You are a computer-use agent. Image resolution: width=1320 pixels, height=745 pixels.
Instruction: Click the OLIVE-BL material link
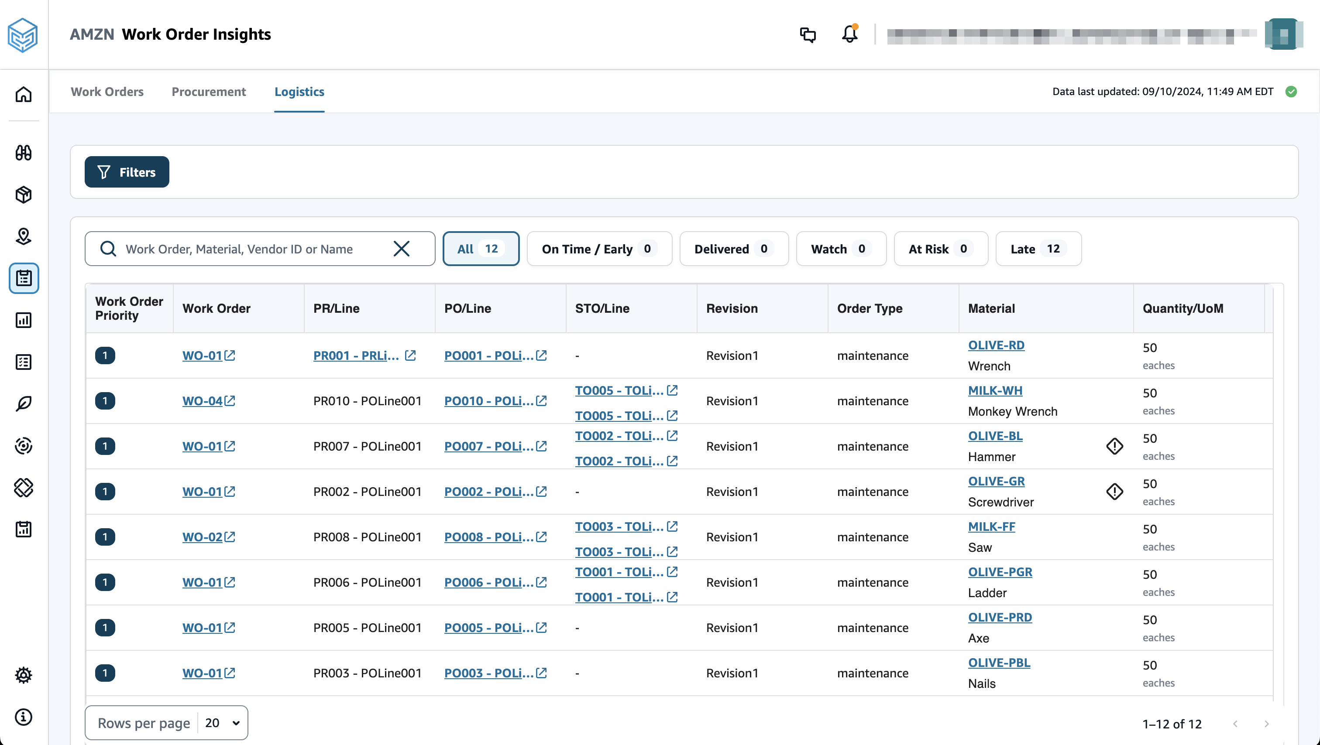(x=995, y=436)
